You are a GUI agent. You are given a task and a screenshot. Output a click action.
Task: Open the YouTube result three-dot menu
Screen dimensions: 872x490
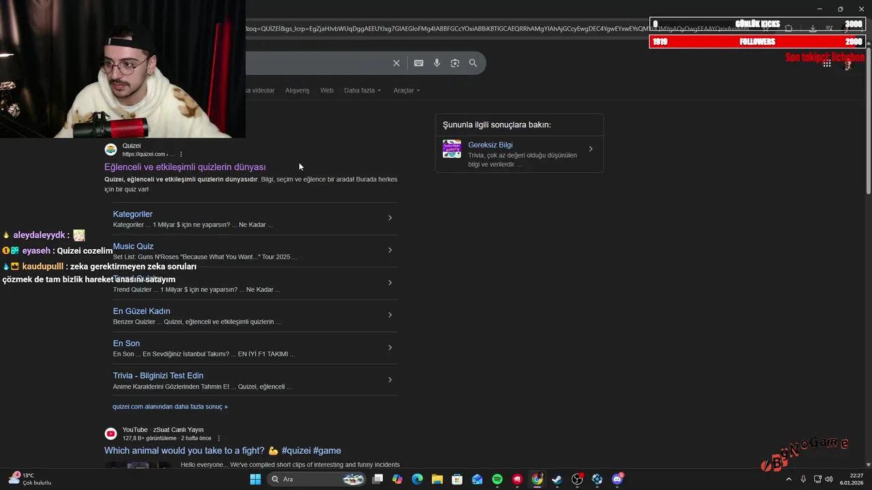click(219, 438)
